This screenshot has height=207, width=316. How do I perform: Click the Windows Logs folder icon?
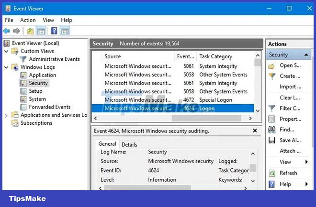coord(15,67)
